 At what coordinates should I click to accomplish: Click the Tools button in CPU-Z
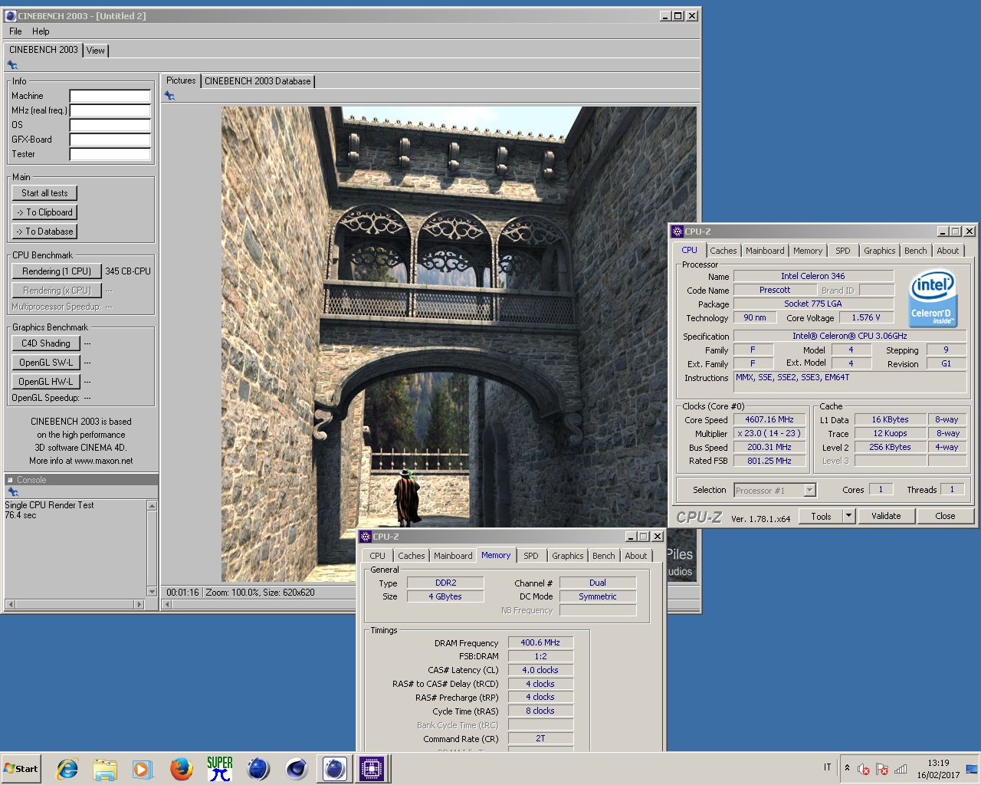[x=821, y=516]
